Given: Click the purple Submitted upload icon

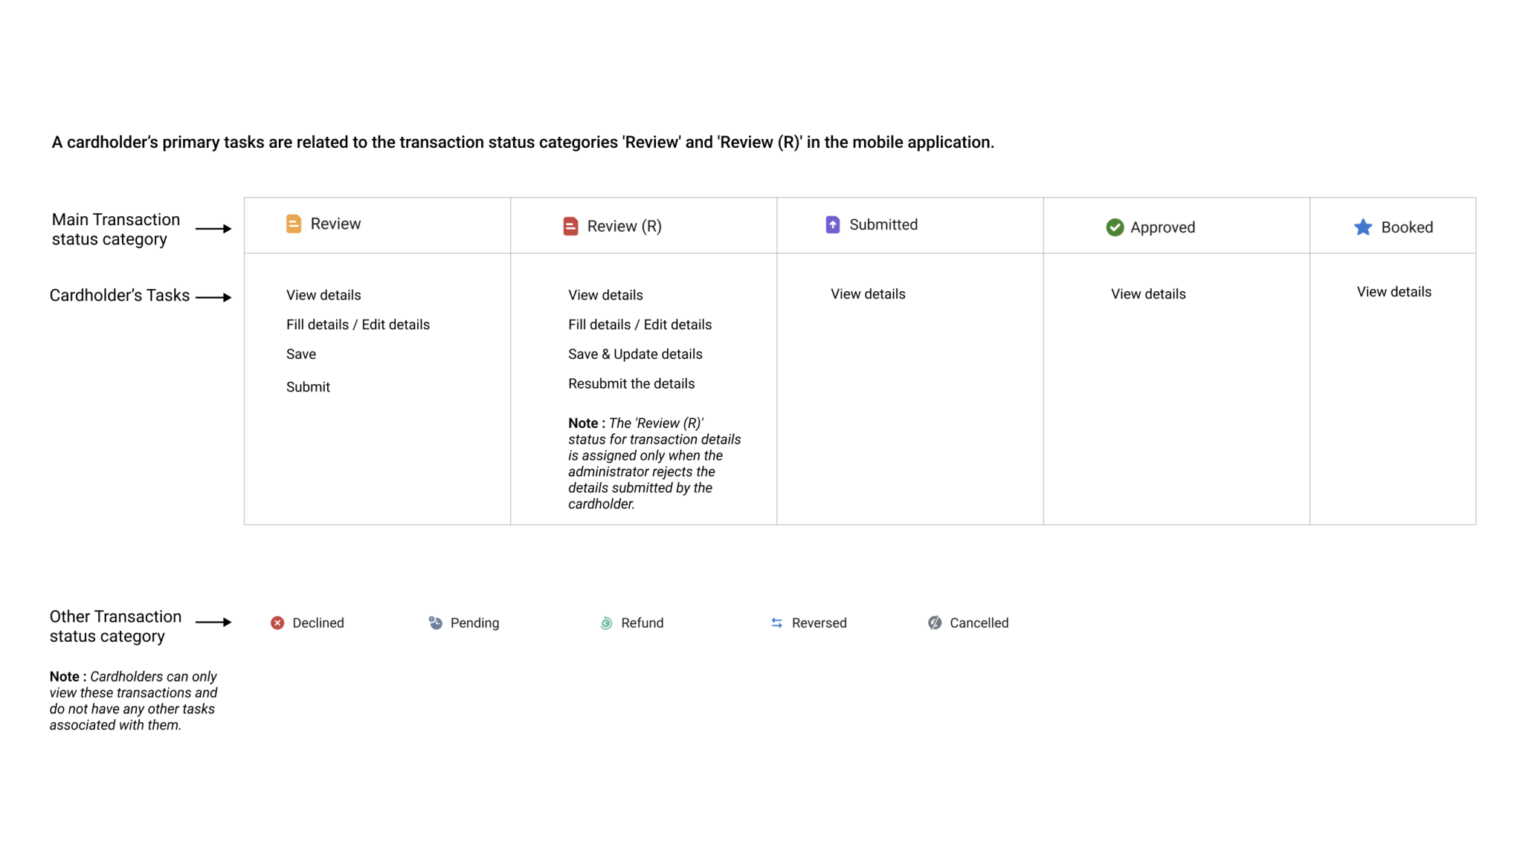Looking at the screenshot, I should click(x=833, y=224).
